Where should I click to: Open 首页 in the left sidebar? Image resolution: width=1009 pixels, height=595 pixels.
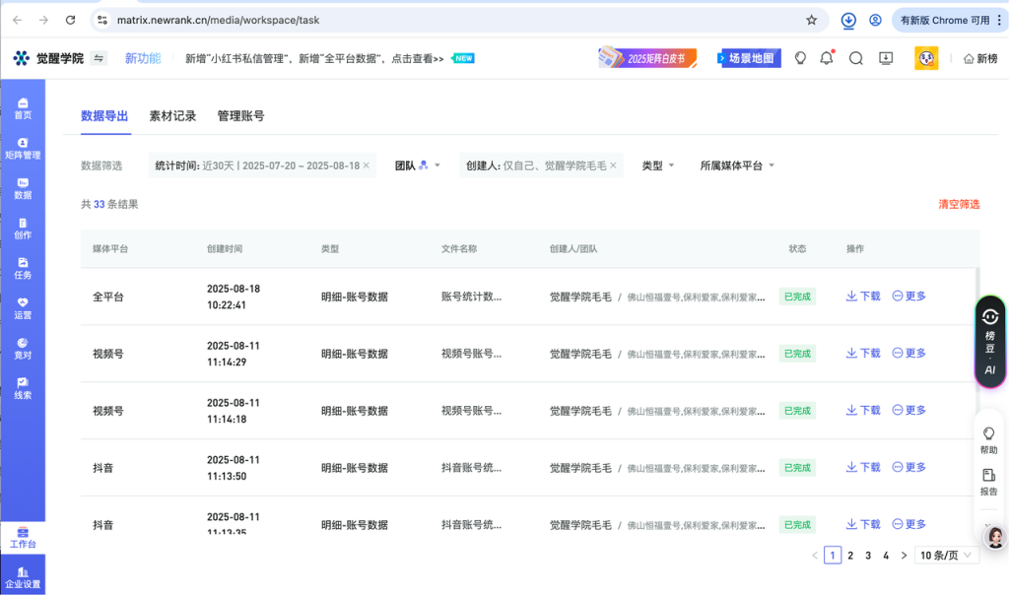pyautogui.click(x=23, y=108)
